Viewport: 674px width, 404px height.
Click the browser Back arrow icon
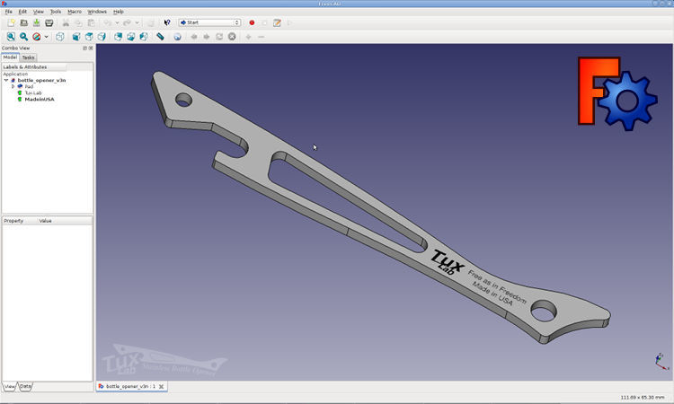pyautogui.click(x=194, y=37)
